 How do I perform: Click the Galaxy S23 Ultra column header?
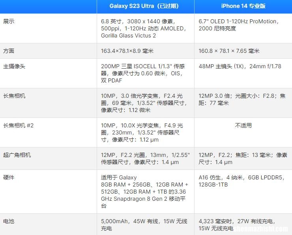click(146, 6)
